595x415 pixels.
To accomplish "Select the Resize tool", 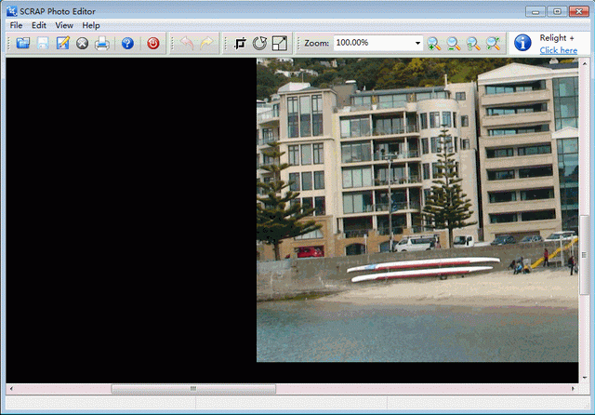I will coord(280,44).
